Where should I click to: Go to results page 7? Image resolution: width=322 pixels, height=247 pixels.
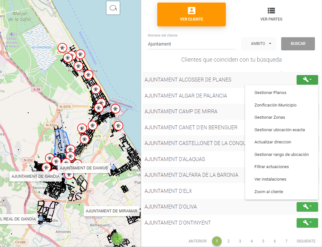pos(286,241)
